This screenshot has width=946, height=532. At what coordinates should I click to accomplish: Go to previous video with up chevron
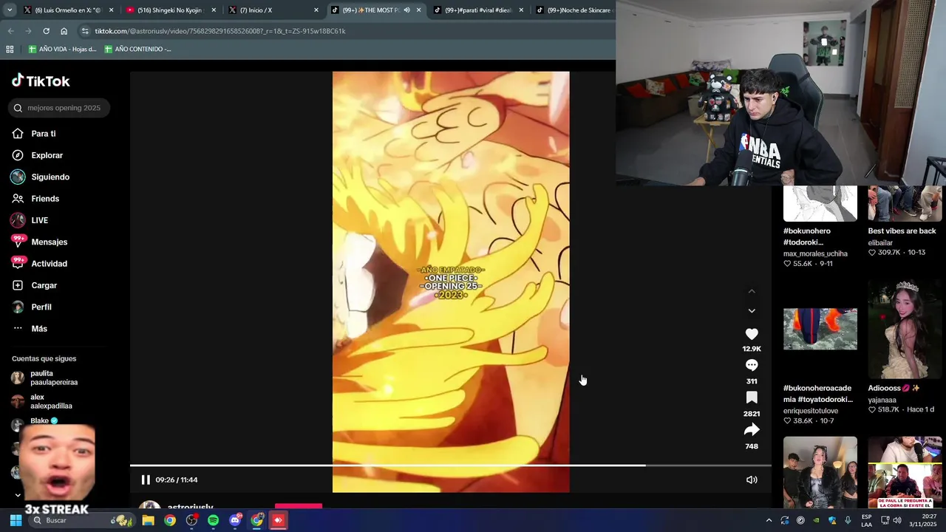click(x=752, y=292)
